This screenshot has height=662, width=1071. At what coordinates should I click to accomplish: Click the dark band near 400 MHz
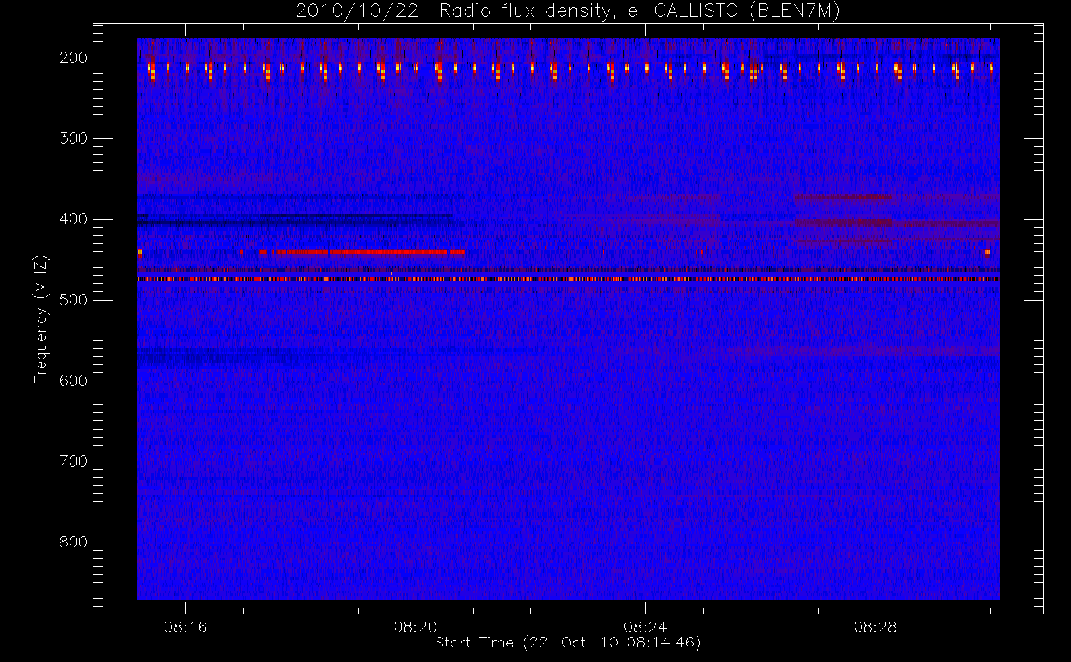[295, 220]
